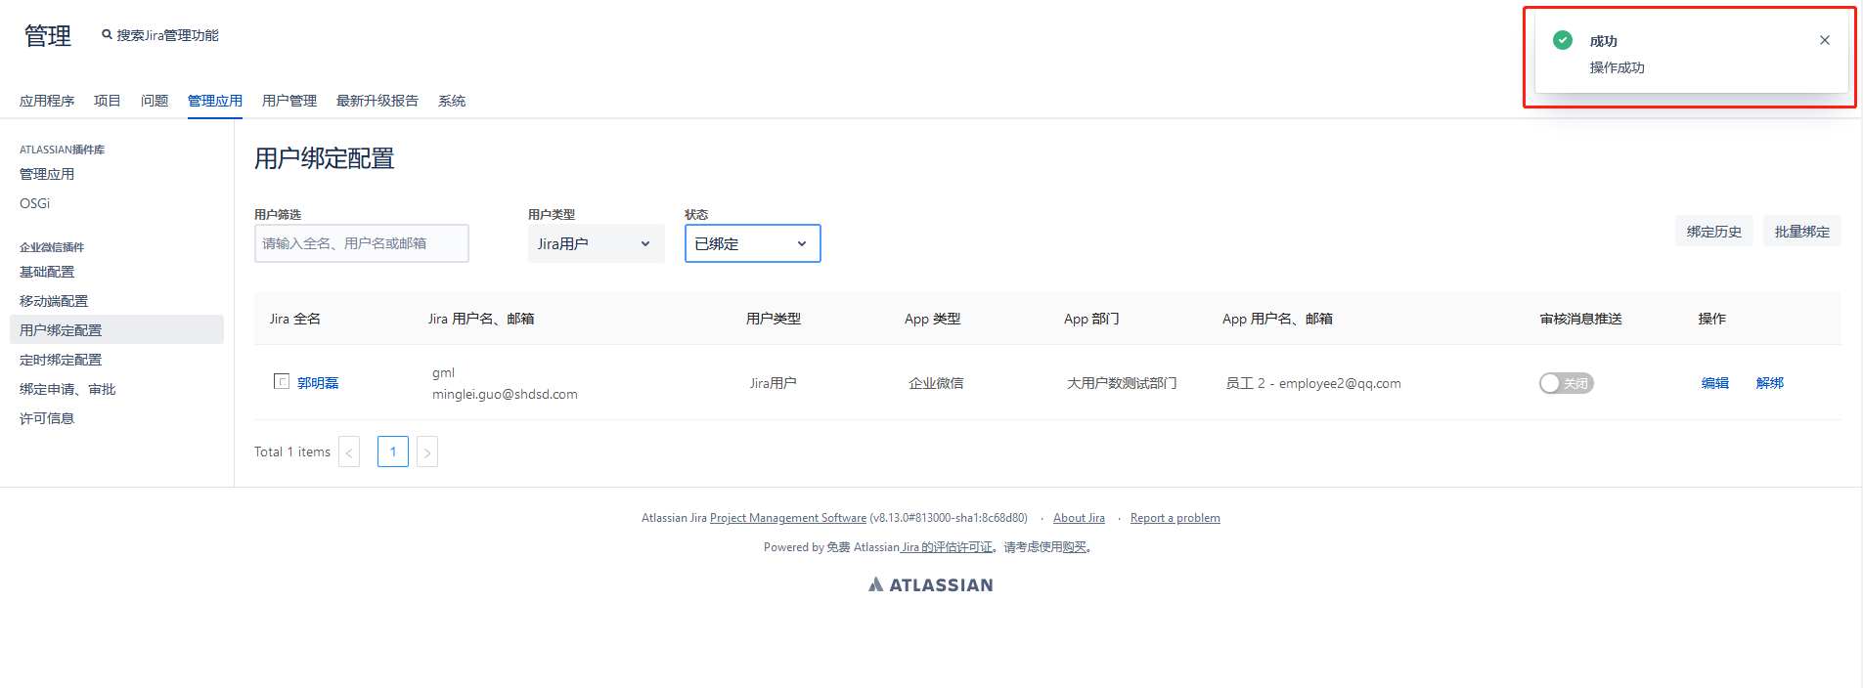
Task: Click the 批量绑定 button
Action: coord(1801,232)
